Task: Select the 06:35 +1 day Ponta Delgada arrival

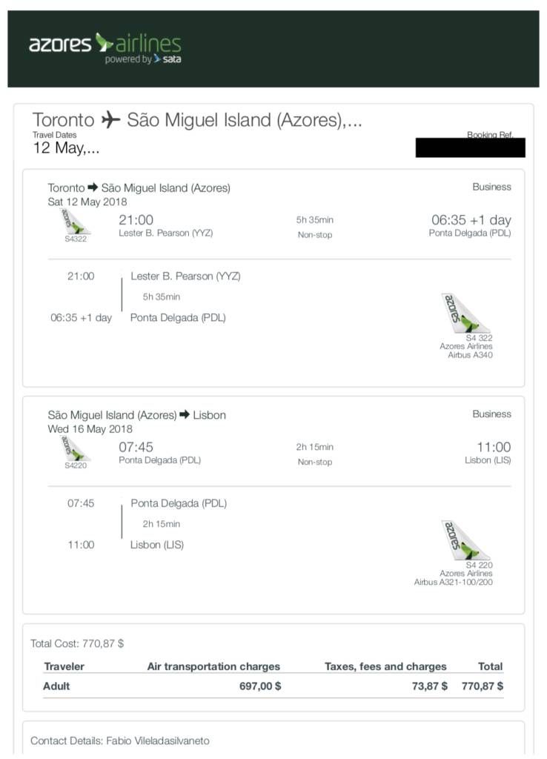Action: 471,219
